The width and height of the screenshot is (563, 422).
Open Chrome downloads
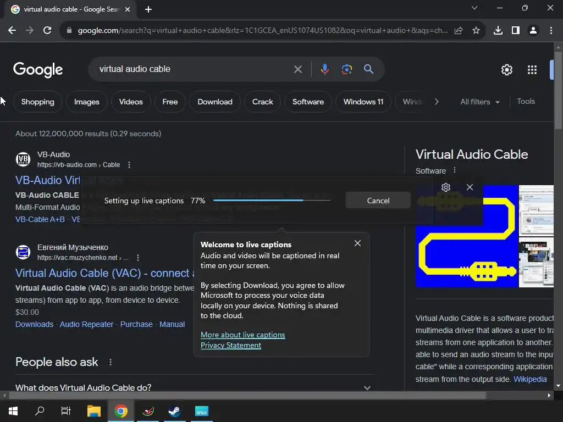(x=498, y=31)
